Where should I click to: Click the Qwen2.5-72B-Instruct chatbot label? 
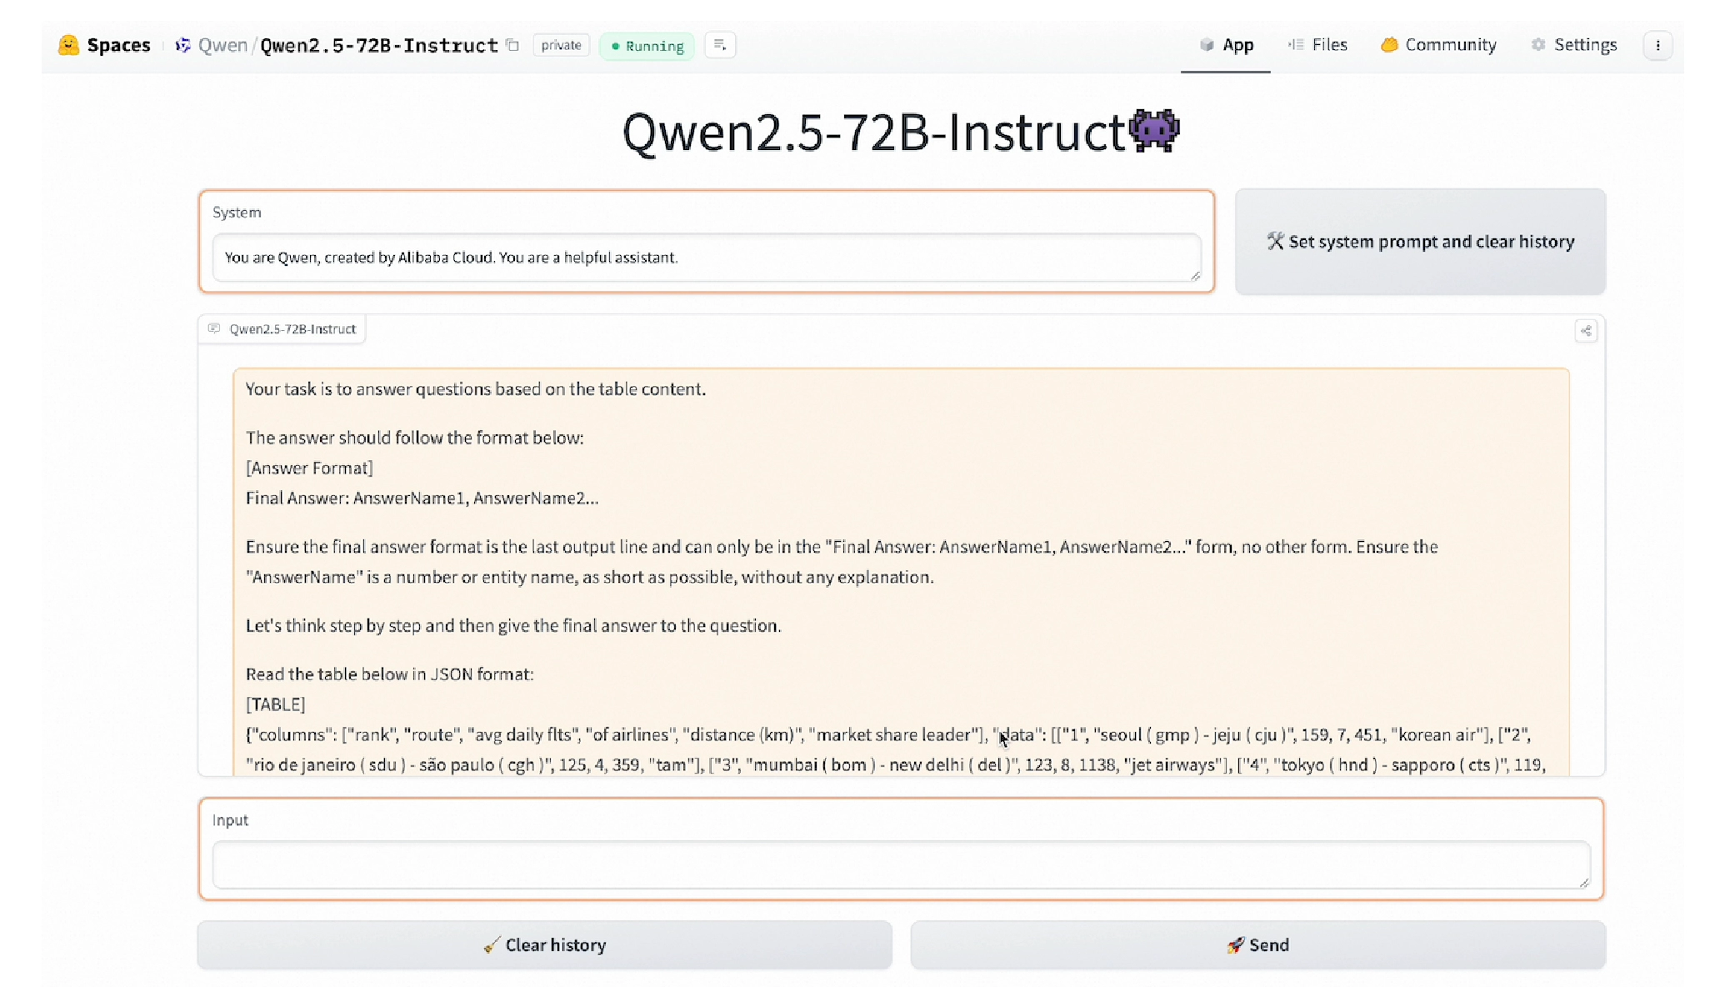pos(292,328)
